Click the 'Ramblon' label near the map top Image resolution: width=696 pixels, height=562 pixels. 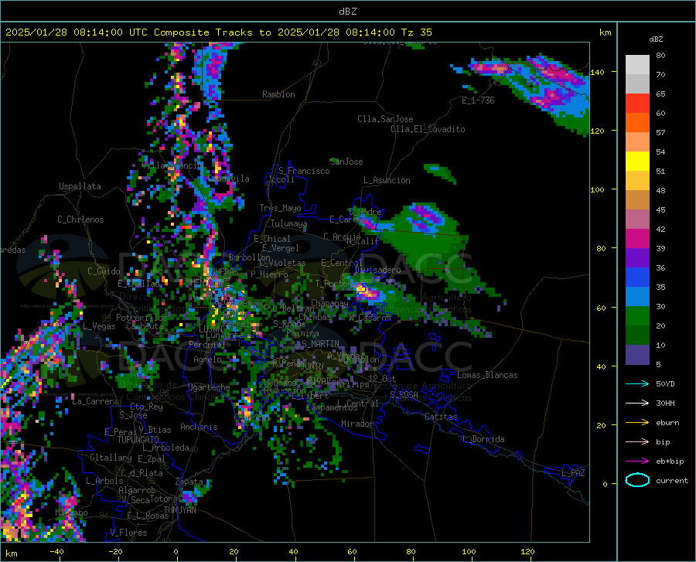point(278,94)
